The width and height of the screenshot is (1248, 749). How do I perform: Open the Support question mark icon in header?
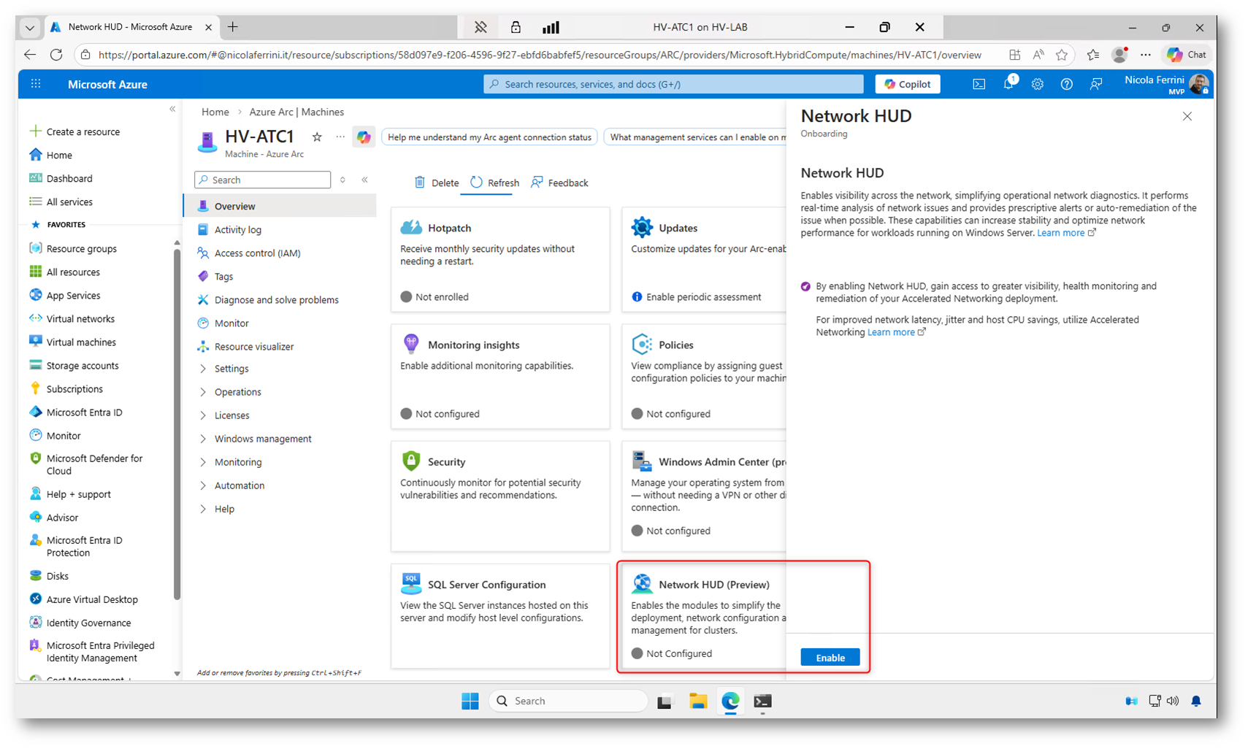tap(1067, 84)
